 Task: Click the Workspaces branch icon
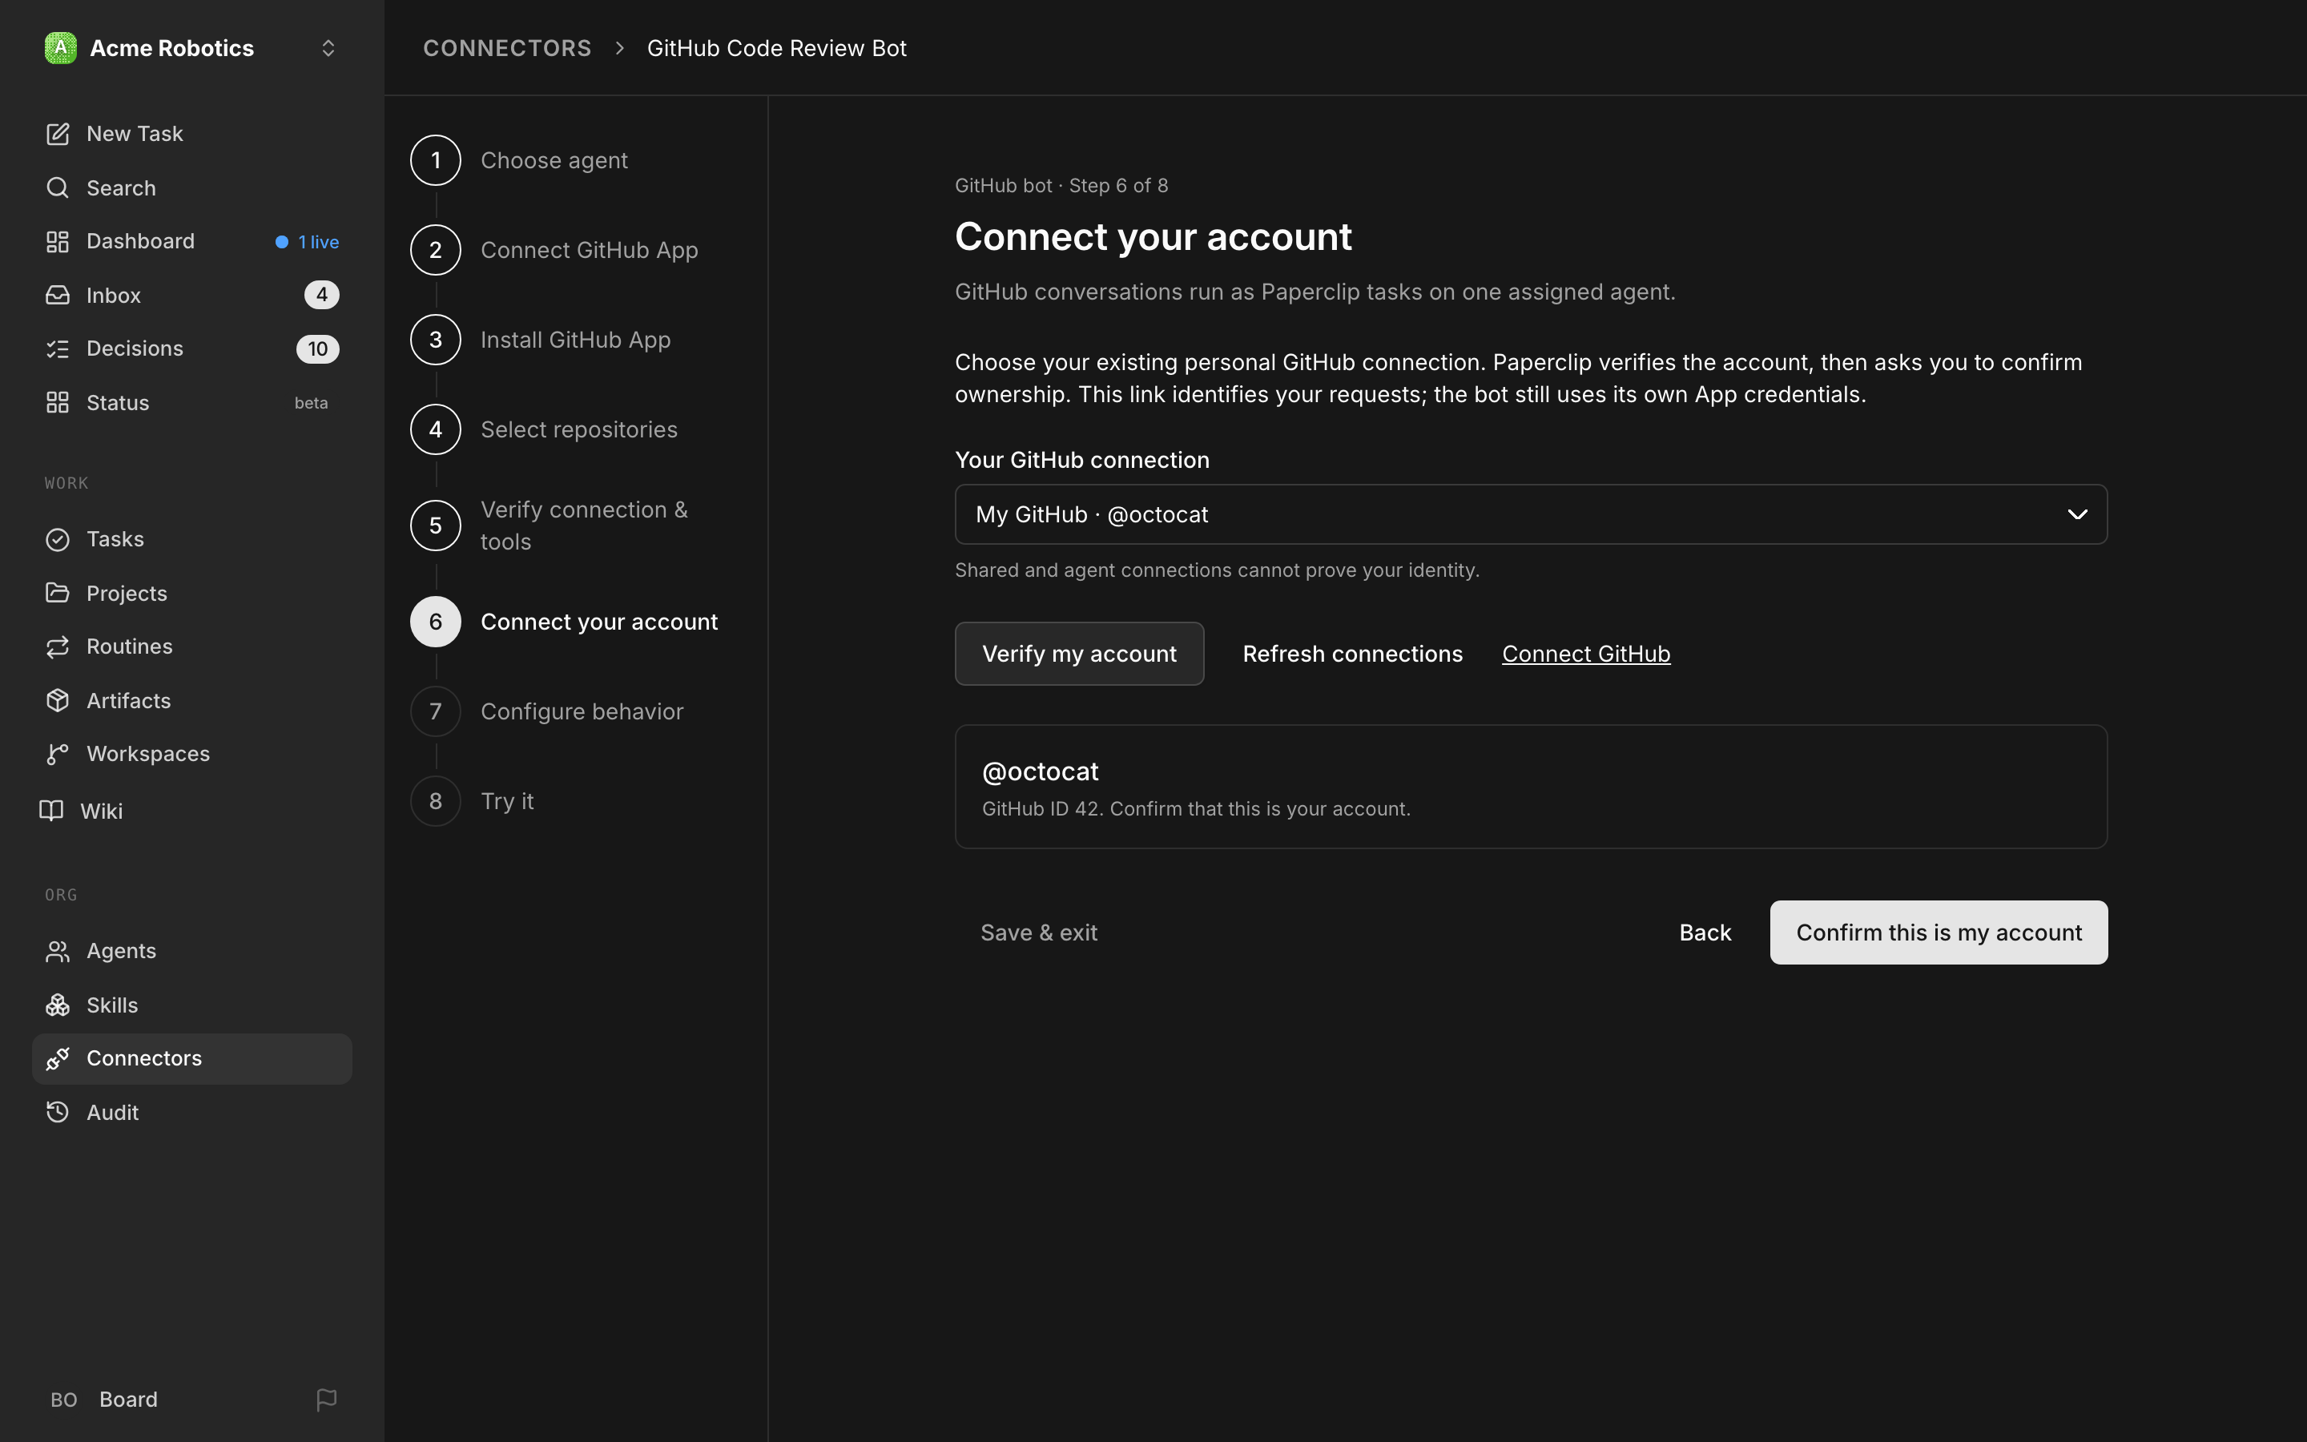57,755
